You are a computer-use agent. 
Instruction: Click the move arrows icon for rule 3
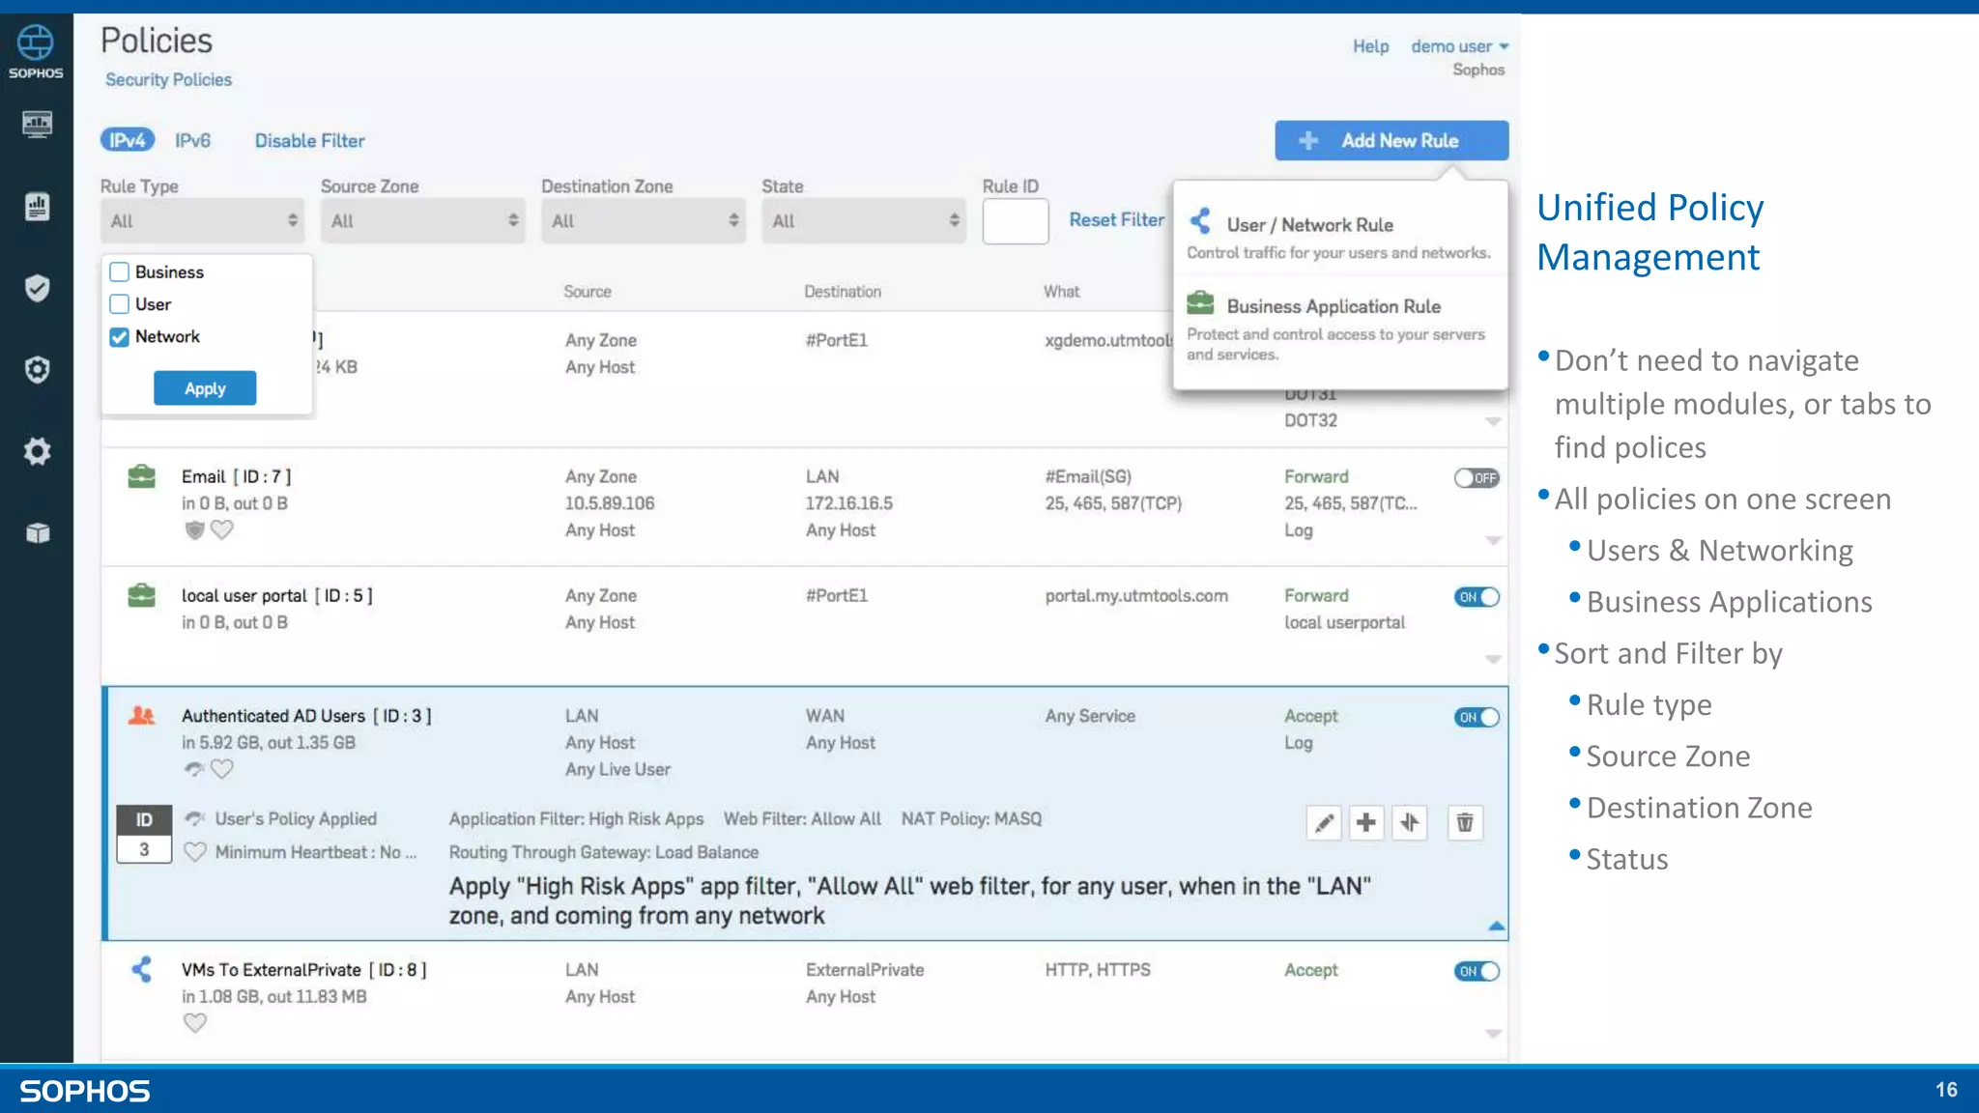[x=1410, y=822]
